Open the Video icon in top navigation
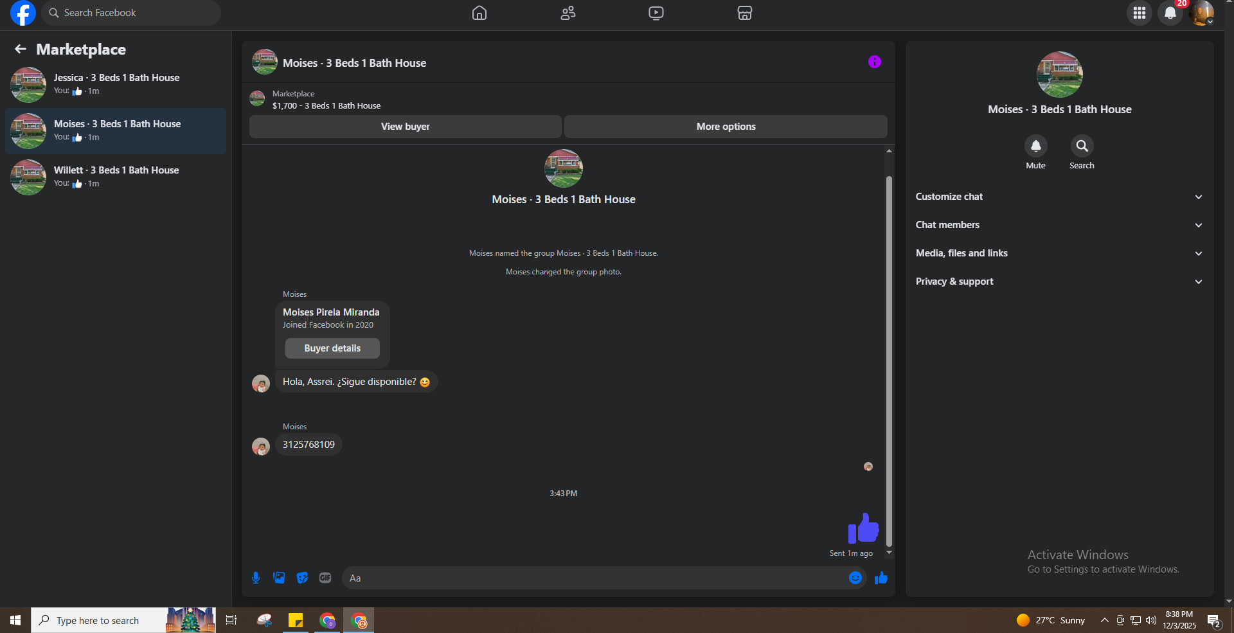Screen dimensions: 1234x633 [656, 13]
